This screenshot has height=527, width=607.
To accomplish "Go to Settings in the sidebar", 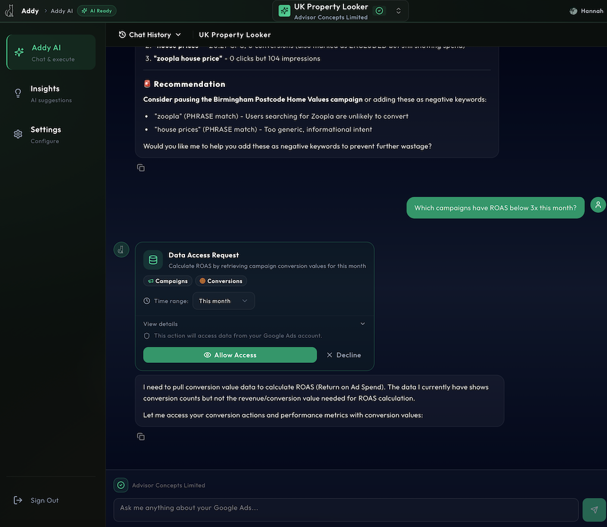I will tap(45, 134).
